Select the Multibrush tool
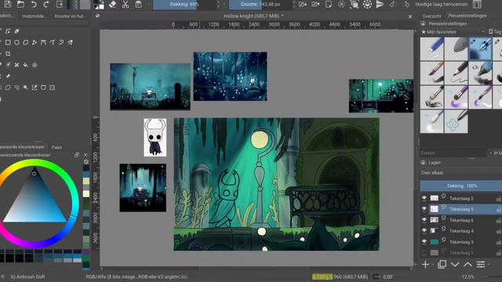 pyautogui.click(x=70, y=42)
